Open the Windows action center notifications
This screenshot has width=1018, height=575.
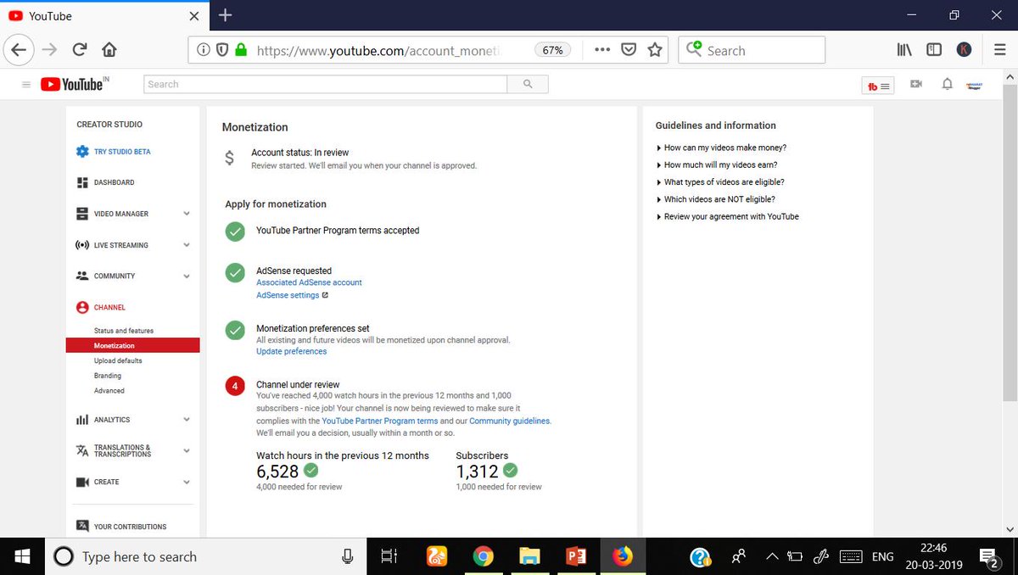point(988,556)
